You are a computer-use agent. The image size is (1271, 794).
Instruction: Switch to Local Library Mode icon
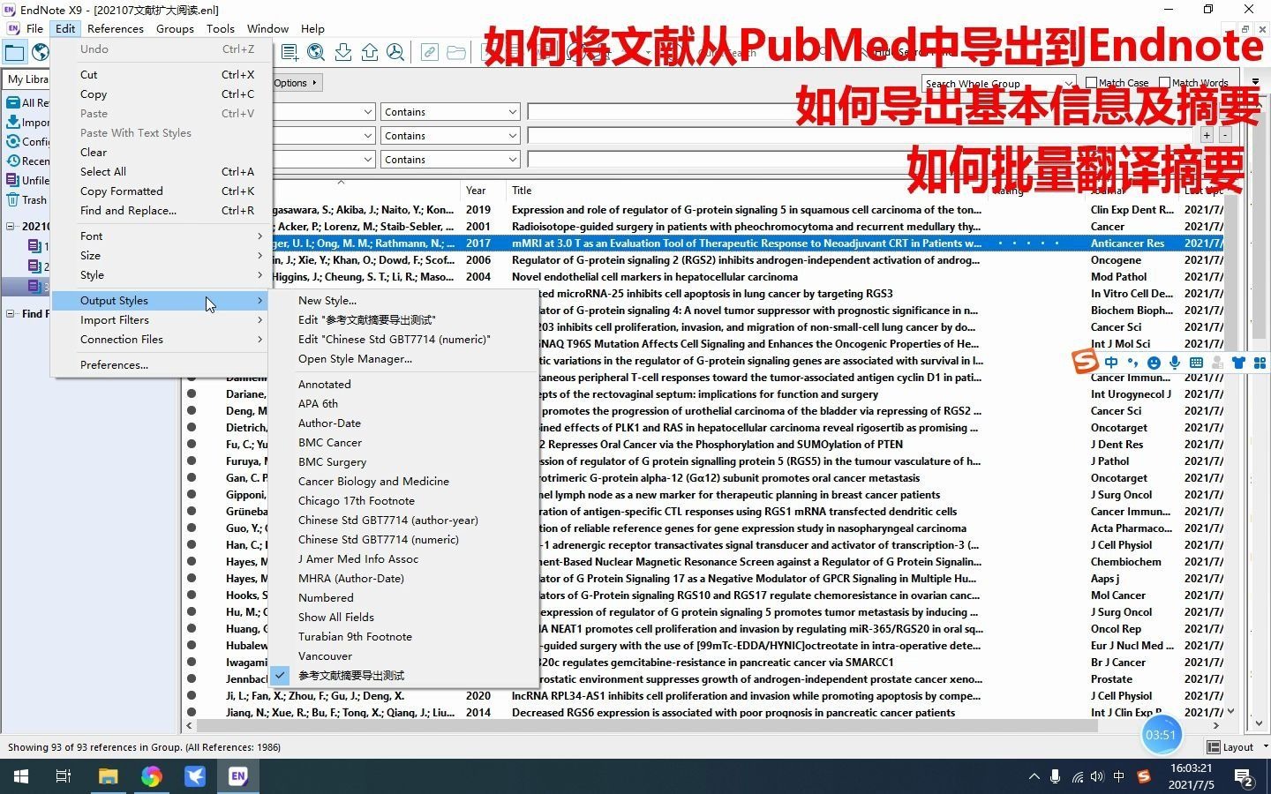click(x=15, y=53)
